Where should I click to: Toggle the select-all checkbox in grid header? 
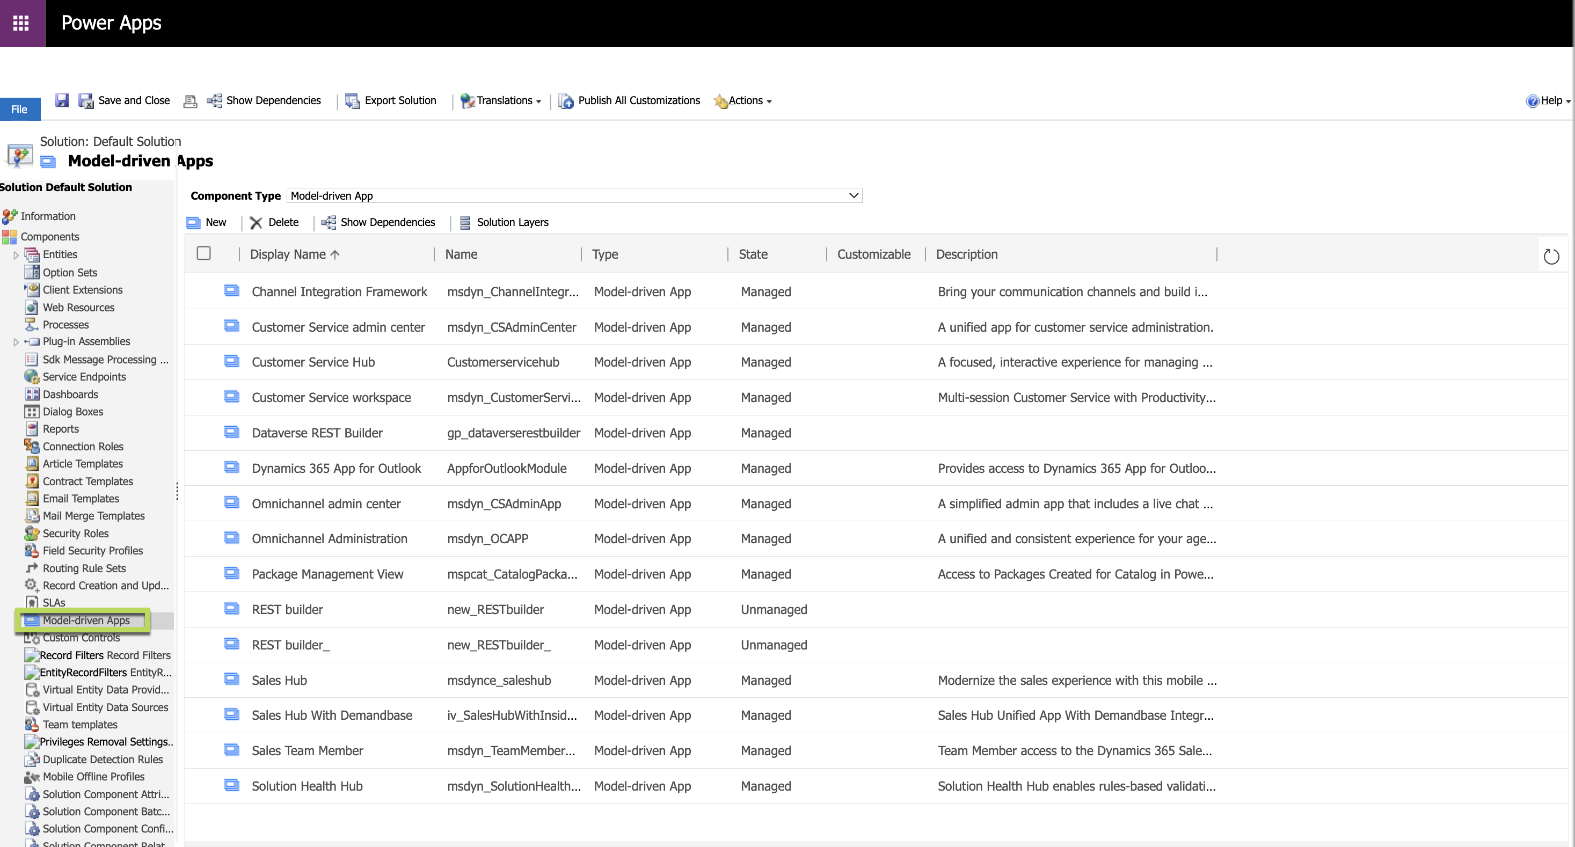coord(203,253)
